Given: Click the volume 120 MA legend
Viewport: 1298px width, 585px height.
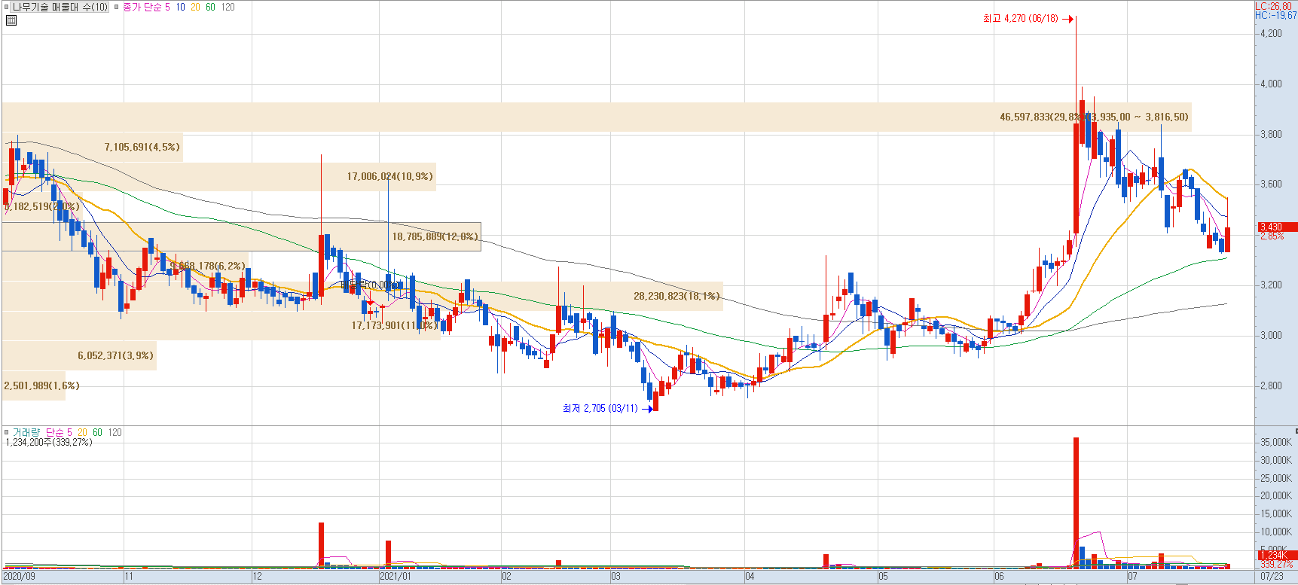Looking at the screenshot, I should tap(115, 432).
